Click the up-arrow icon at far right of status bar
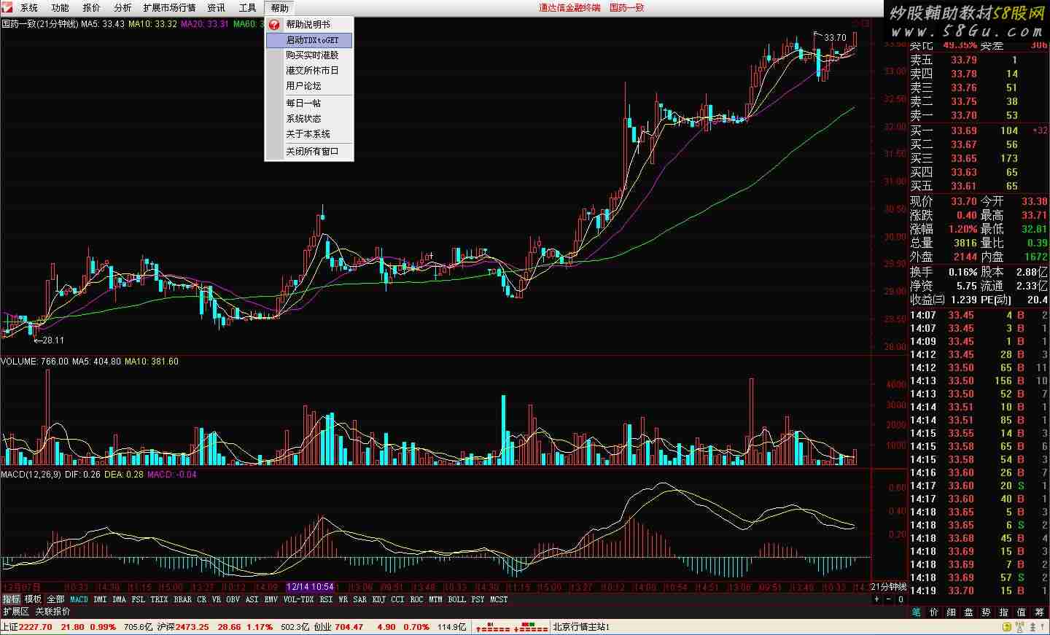 pyautogui.click(x=1032, y=626)
